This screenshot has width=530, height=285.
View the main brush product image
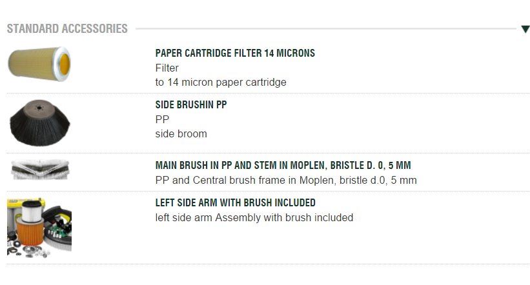tap(39, 169)
